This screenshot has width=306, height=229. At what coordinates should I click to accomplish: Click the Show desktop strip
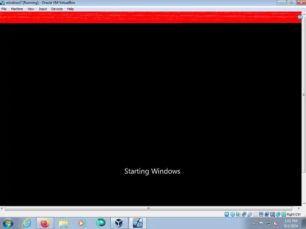(x=305, y=223)
